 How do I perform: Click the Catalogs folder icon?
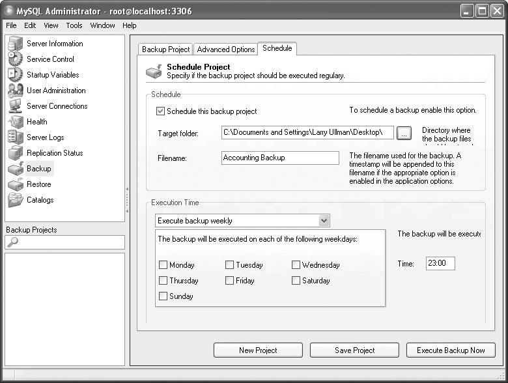tap(15, 200)
